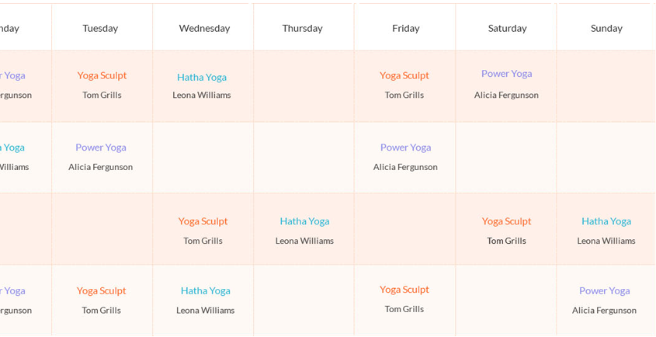
Task: Select the Sunday column header
Action: [x=606, y=28]
